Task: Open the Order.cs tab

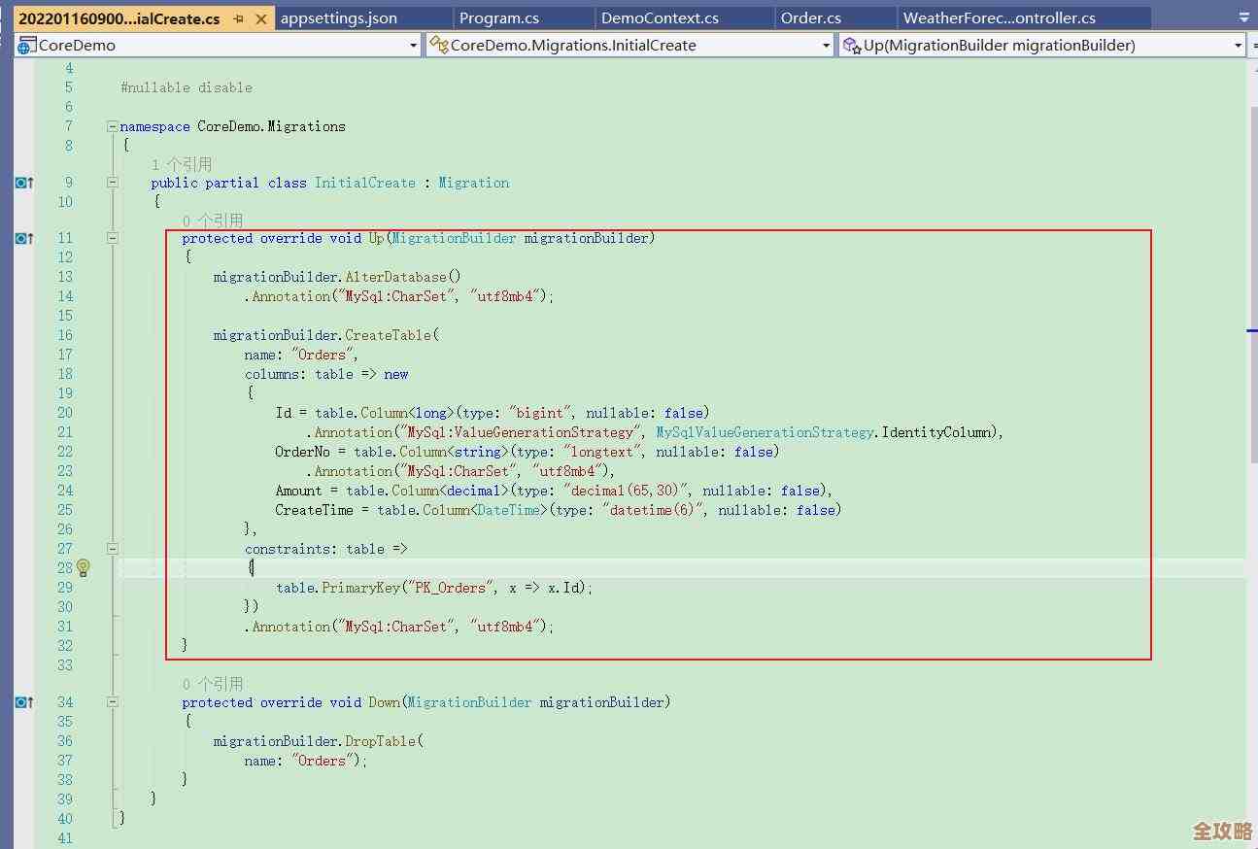Action: 811,18
